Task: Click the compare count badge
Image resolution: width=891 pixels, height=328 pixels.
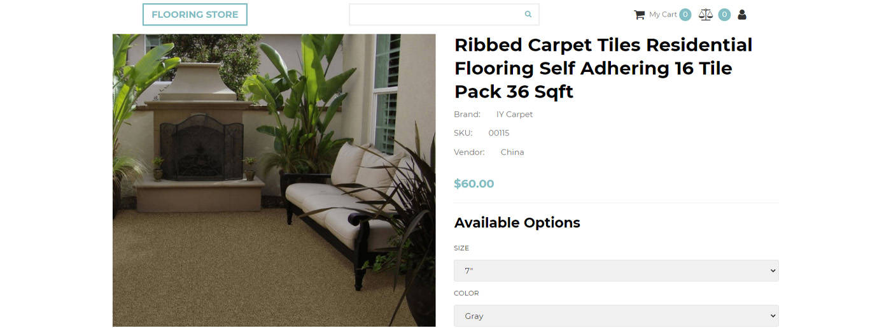Action: (x=724, y=15)
